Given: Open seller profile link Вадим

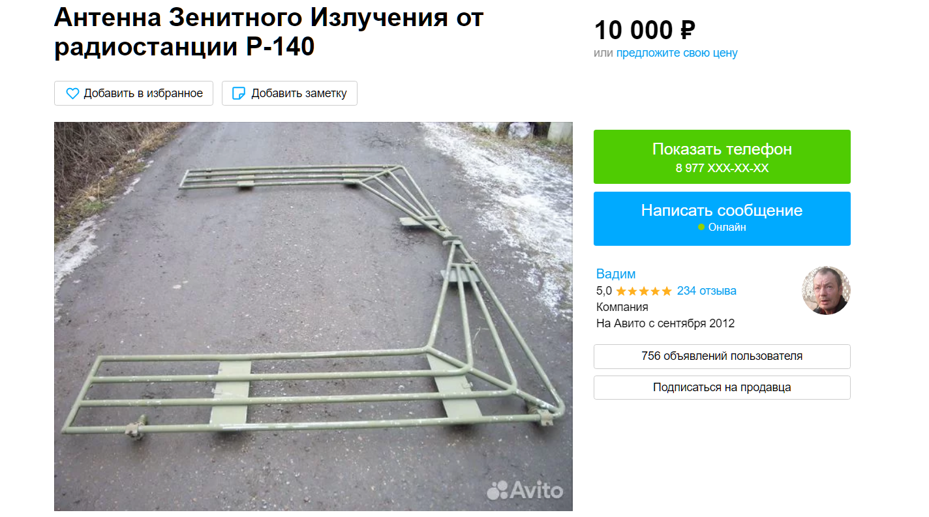Looking at the screenshot, I should coord(616,274).
